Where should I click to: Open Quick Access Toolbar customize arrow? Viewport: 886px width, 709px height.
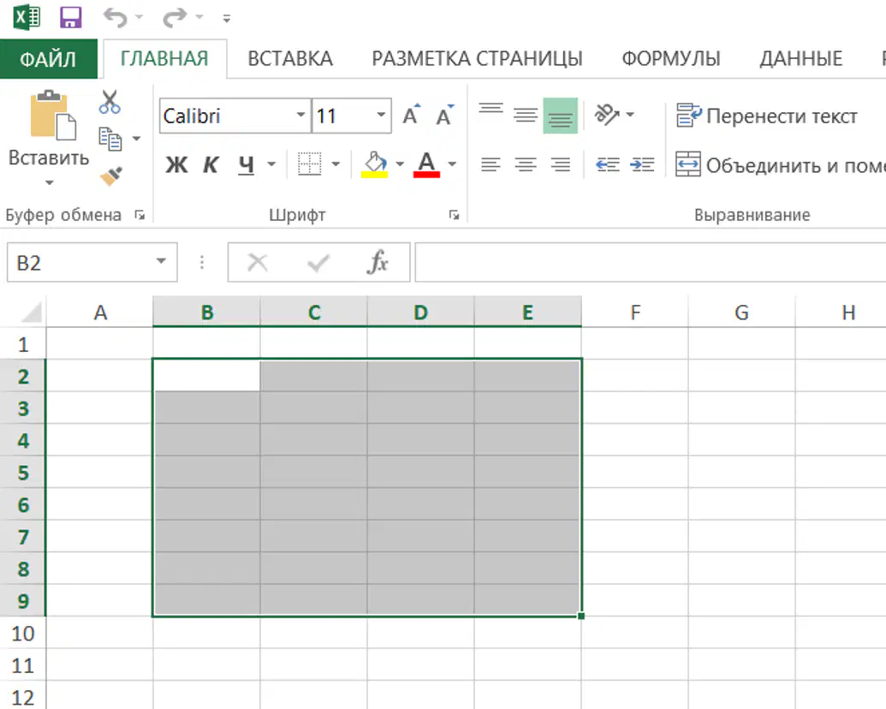(x=227, y=19)
